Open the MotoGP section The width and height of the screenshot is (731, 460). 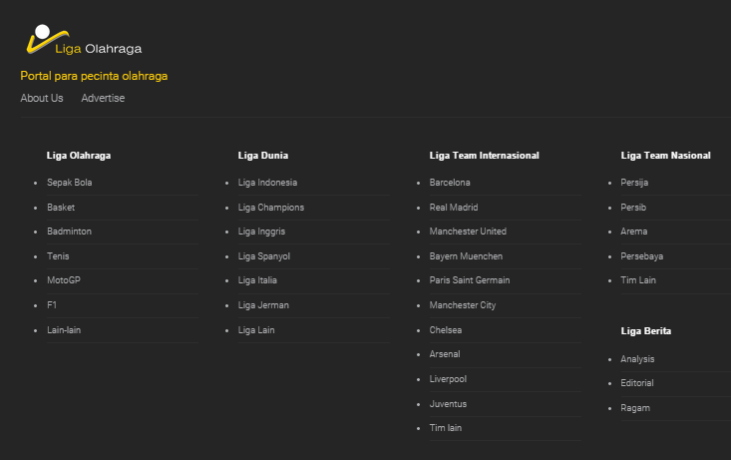pyautogui.click(x=63, y=280)
